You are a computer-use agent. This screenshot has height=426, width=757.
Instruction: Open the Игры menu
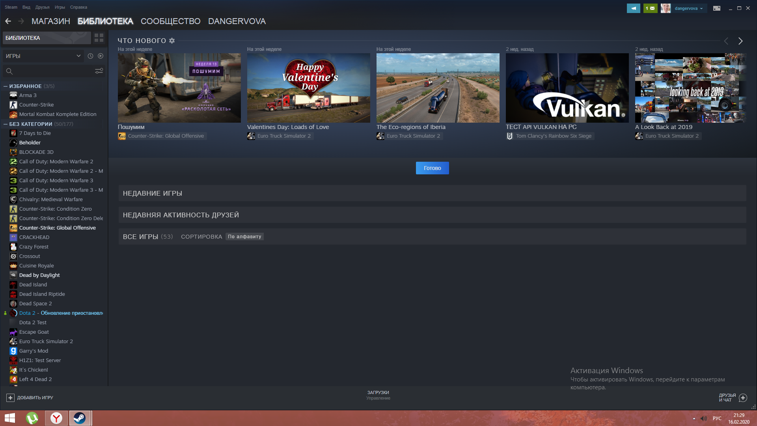pyautogui.click(x=60, y=7)
